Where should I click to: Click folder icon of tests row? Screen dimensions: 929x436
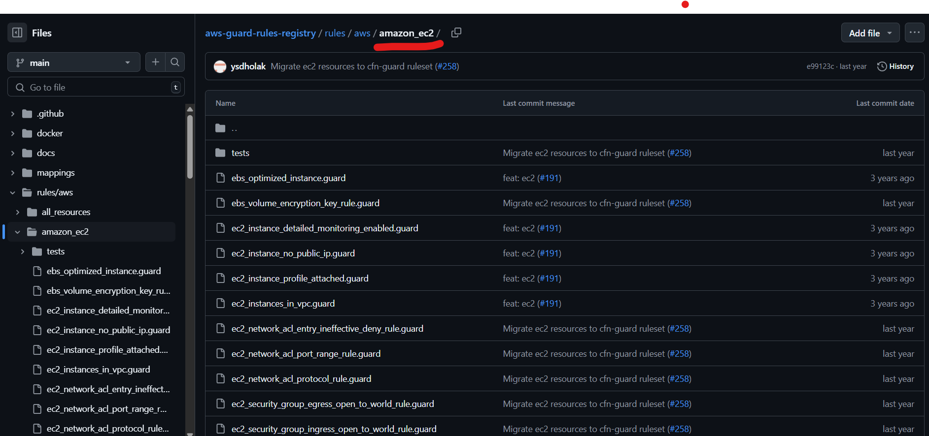coord(220,153)
